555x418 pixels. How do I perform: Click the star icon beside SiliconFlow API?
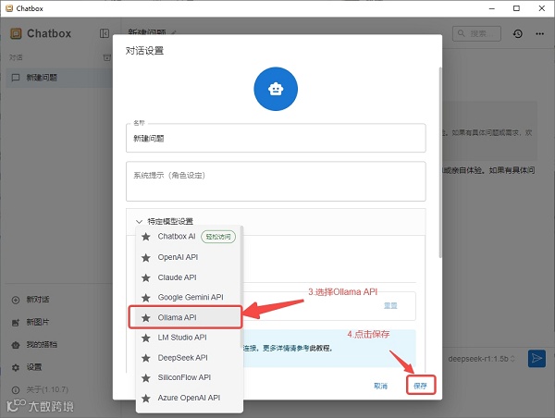[x=146, y=377]
